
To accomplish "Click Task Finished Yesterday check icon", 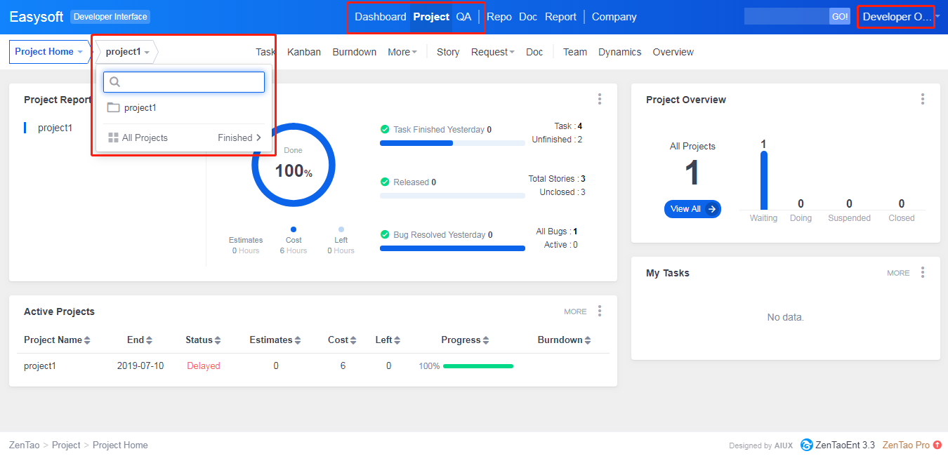I will [385, 129].
